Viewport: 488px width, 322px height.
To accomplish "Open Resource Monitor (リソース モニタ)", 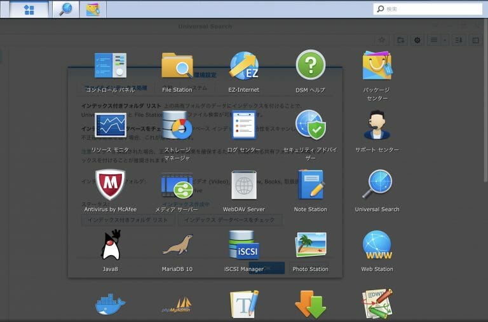I will coord(111,125).
